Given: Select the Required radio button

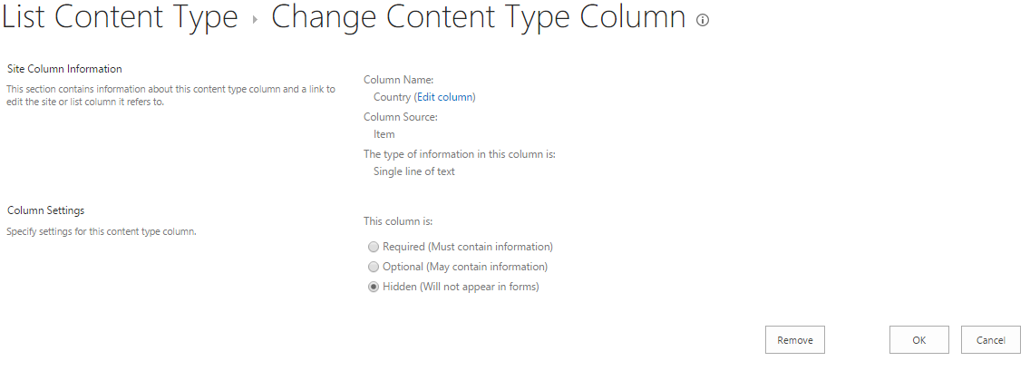Looking at the screenshot, I should pyautogui.click(x=374, y=247).
